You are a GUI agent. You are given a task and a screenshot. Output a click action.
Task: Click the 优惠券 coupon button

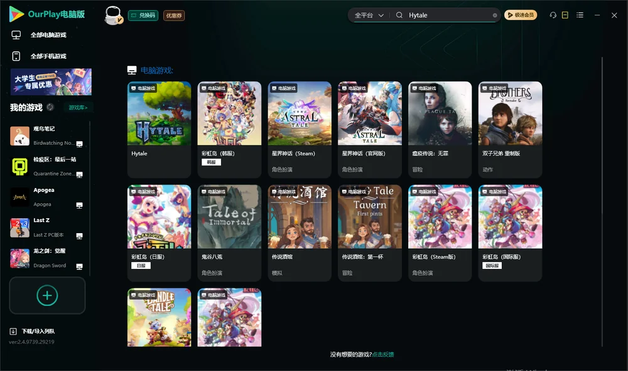point(174,16)
